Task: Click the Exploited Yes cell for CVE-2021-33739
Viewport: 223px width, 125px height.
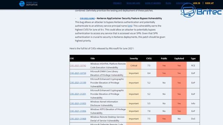Action: point(179,73)
